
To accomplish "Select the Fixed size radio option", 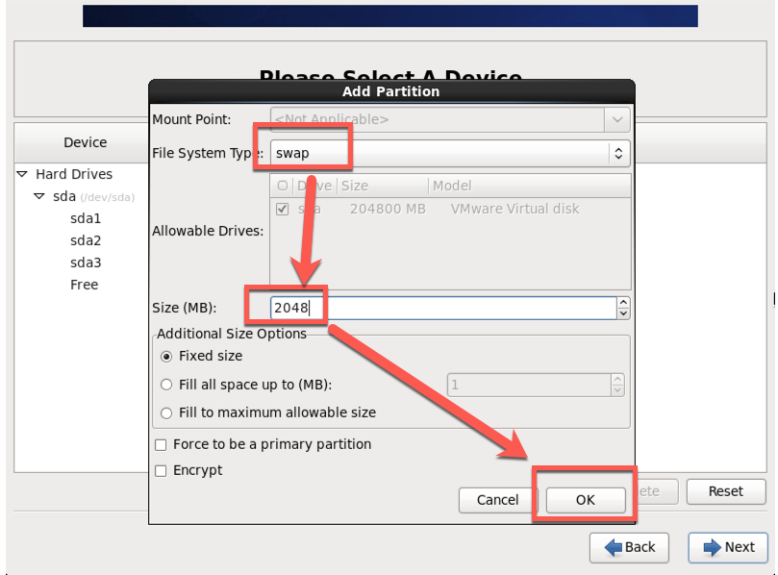I will 167,356.
